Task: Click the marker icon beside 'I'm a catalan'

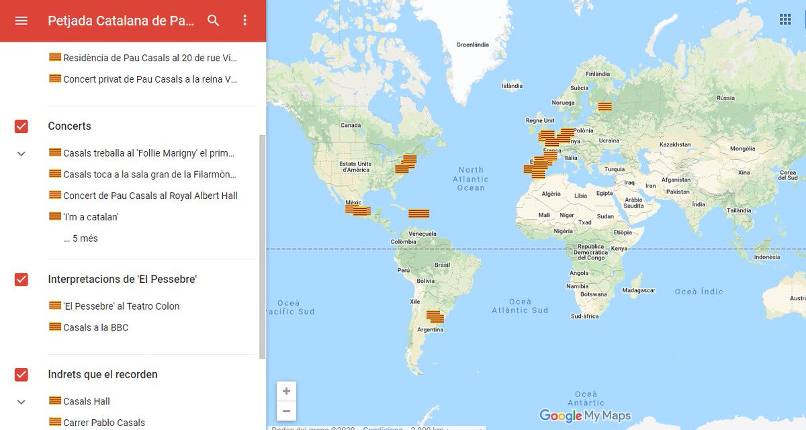Action: point(54,216)
